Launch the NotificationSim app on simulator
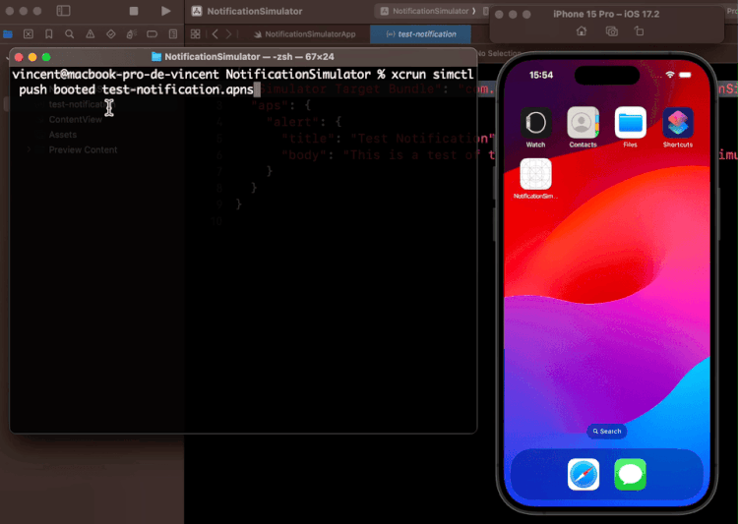Viewport: 738px width, 524px height. pyautogui.click(x=535, y=174)
